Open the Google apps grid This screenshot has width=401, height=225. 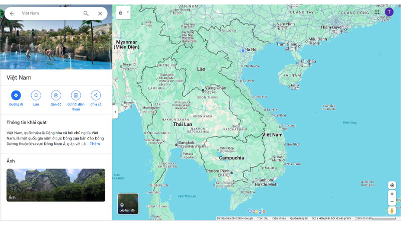377,11
